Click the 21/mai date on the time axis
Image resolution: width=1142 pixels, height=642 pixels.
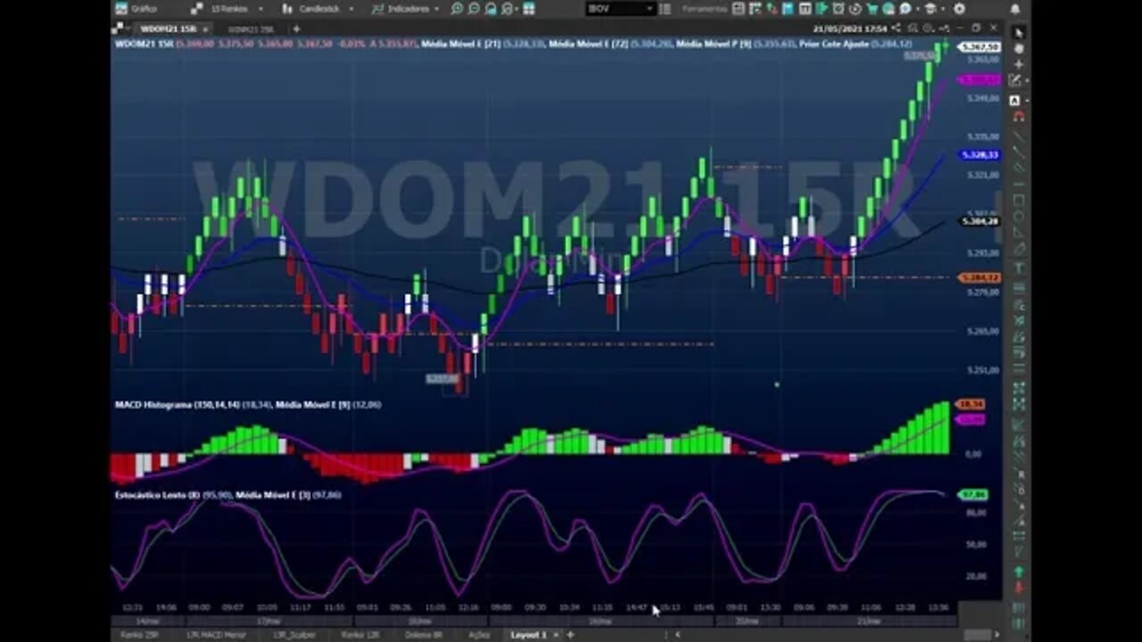pyautogui.click(x=867, y=621)
